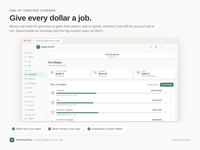Image resolution: width=200 pixels, height=150 pixels.
Task: Click the Eating out progress bar
Action: click(x=109, y=113)
